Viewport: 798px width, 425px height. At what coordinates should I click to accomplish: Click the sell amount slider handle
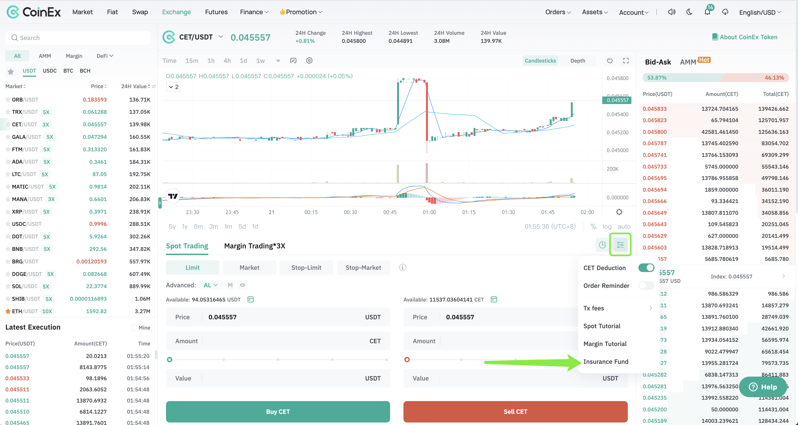(x=407, y=360)
